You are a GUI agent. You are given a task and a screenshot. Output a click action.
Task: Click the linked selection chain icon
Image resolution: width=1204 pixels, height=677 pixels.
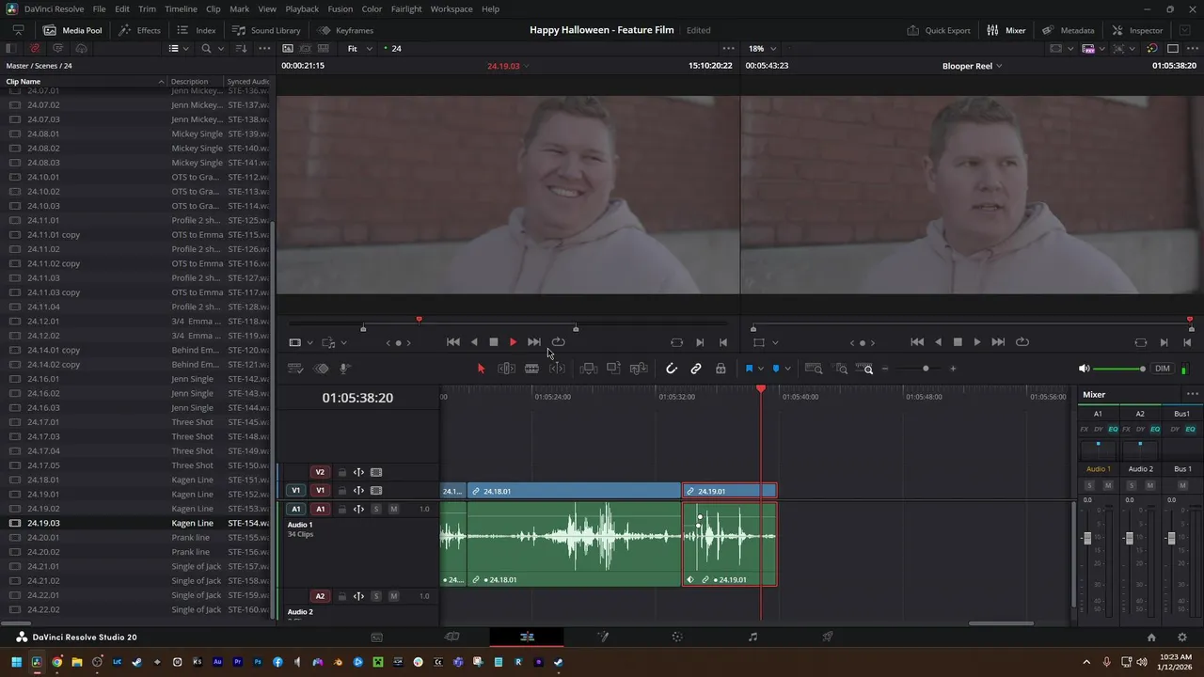pos(696,369)
